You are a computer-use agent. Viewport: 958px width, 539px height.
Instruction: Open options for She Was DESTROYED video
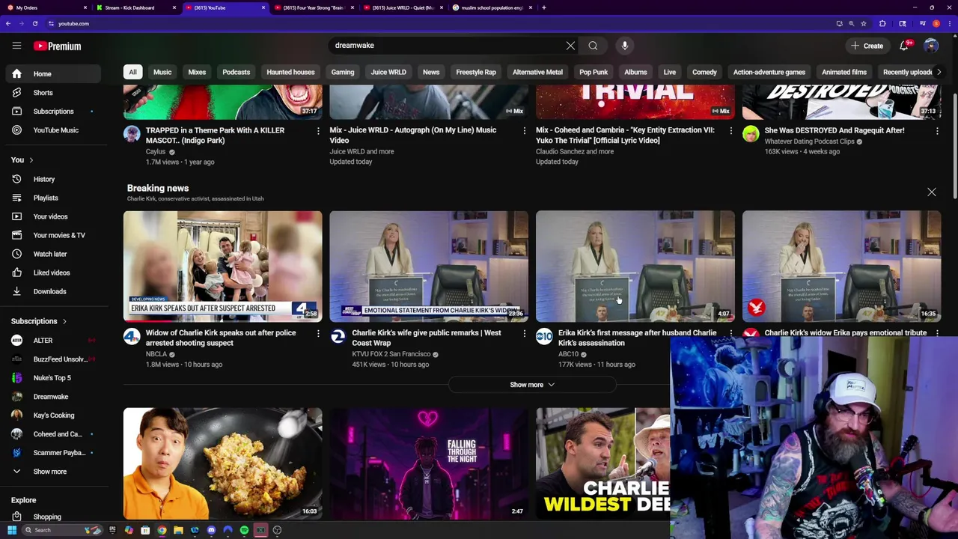tap(937, 131)
